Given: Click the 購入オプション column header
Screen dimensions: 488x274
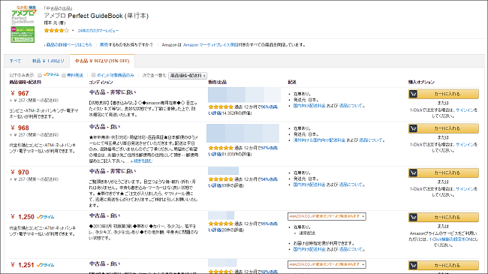Looking at the screenshot, I should (421, 83).
